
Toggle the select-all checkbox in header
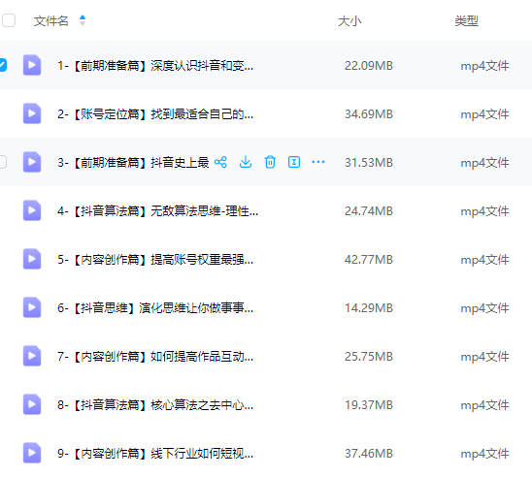[x=9, y=20]
